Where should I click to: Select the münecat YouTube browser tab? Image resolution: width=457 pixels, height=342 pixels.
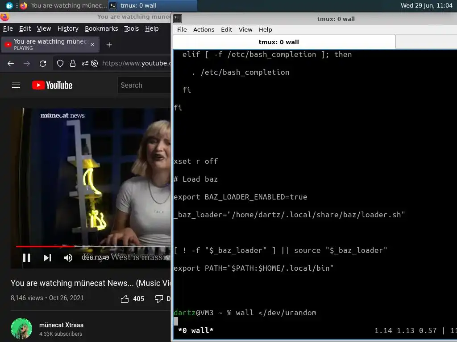click(50, 45)
